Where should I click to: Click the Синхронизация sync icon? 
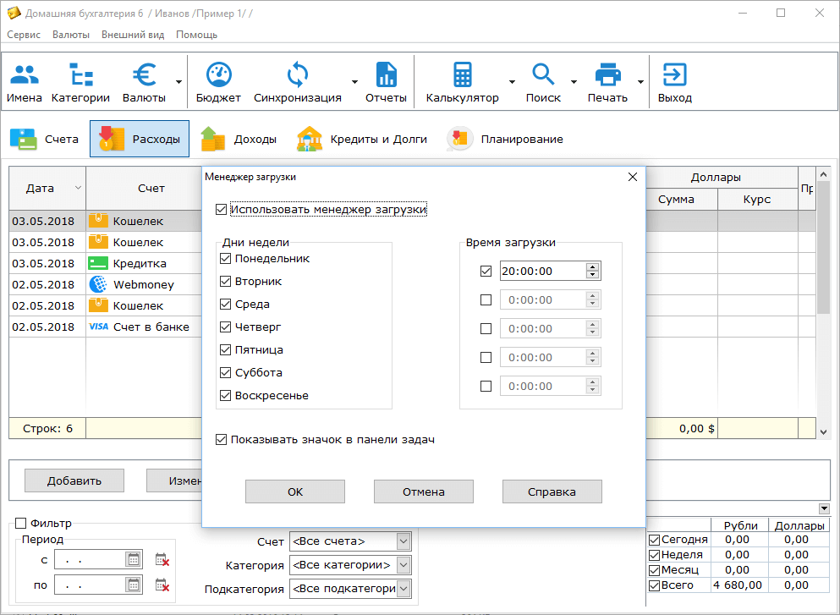[297, 83]
